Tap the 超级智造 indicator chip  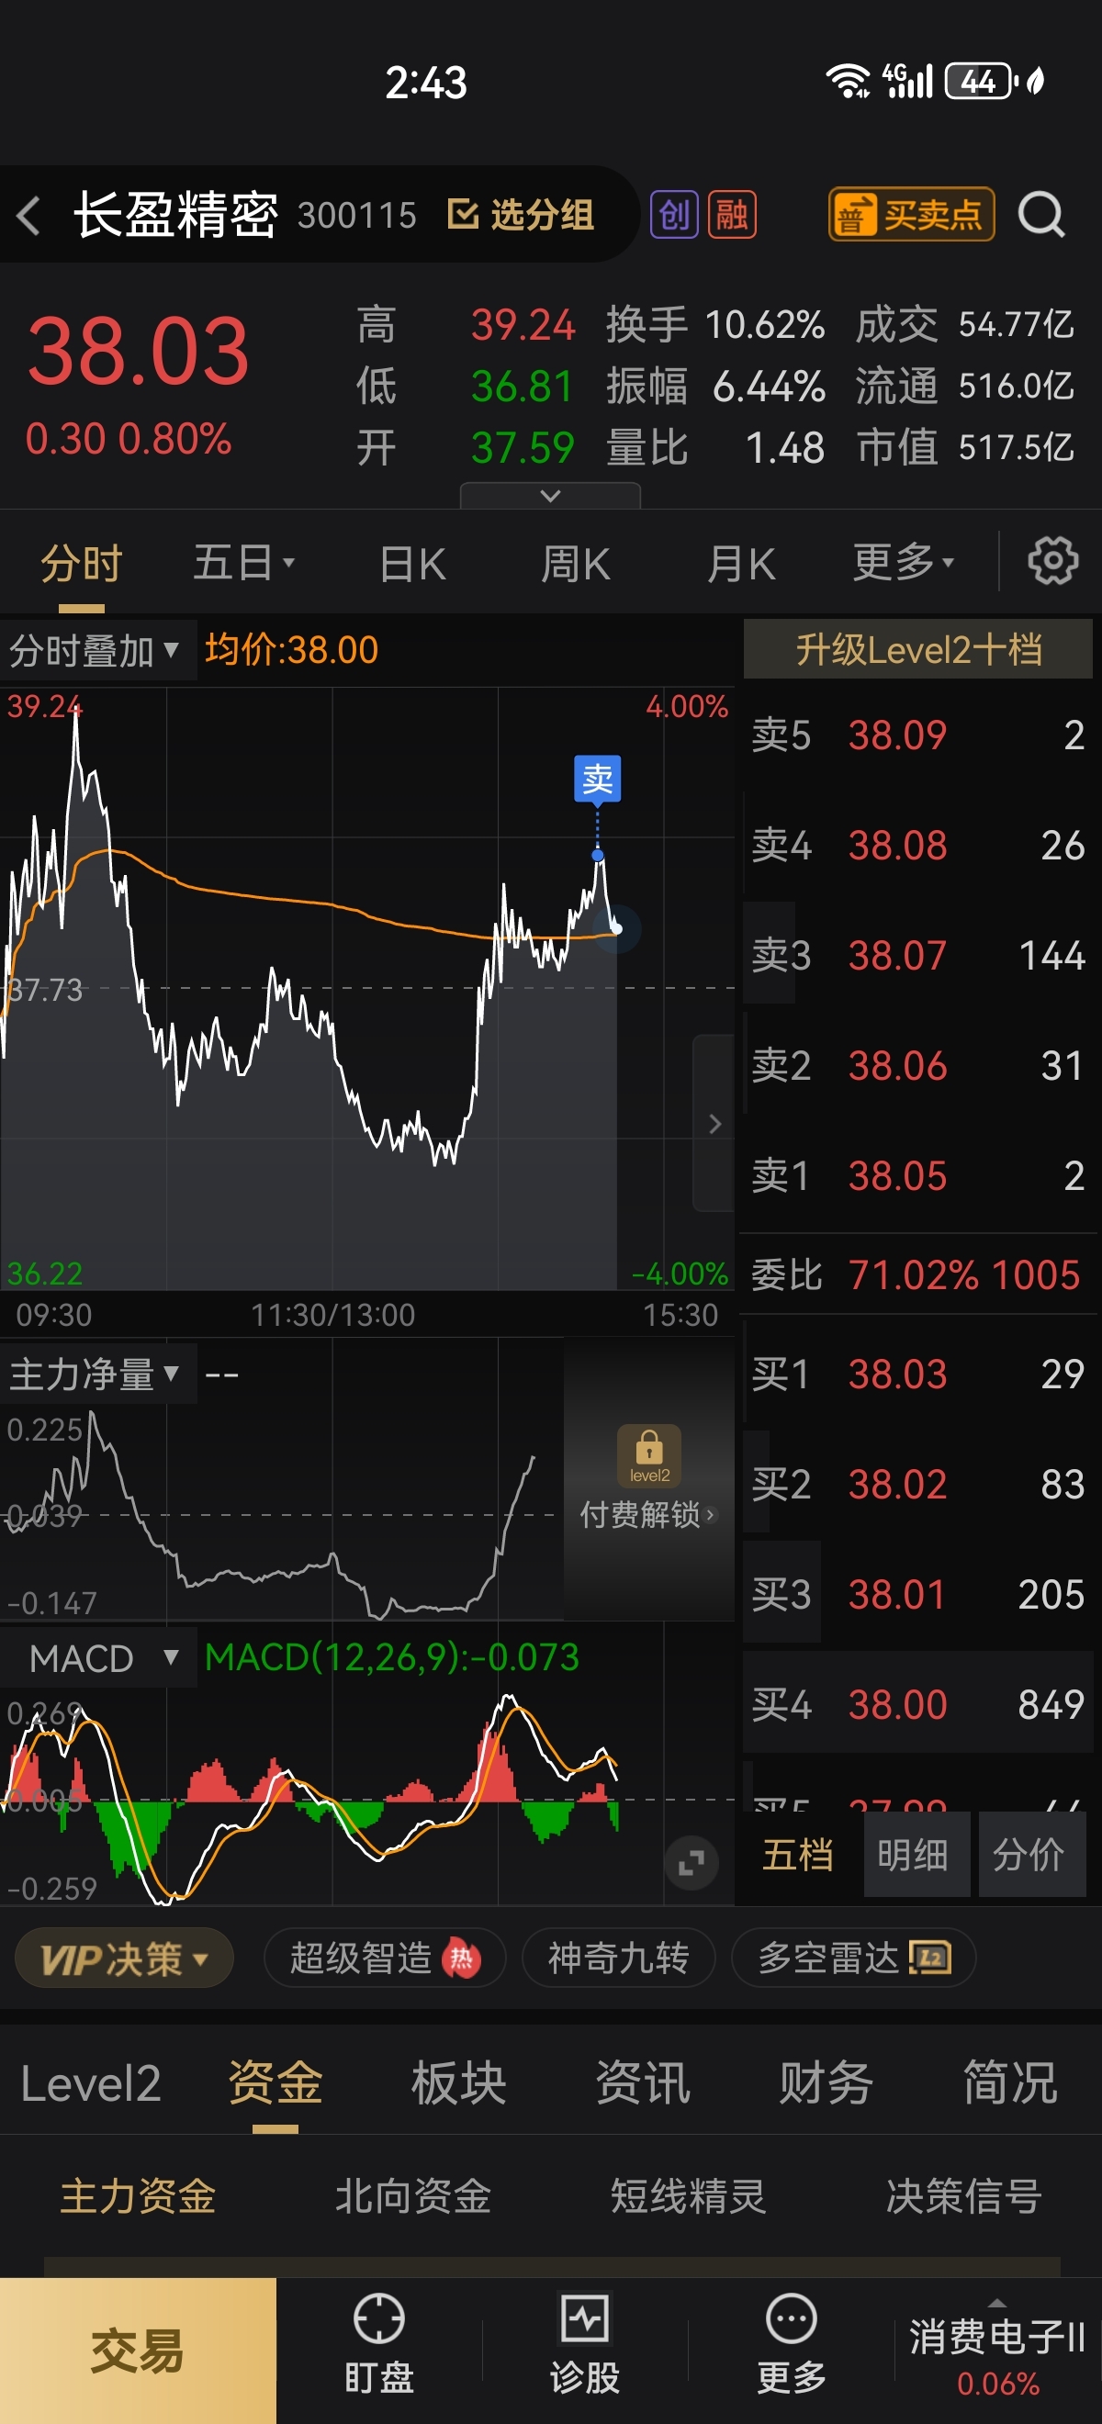tap(385, 1958)
